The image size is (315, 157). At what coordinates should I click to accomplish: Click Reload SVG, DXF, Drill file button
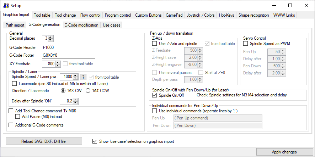click(44, 141)
